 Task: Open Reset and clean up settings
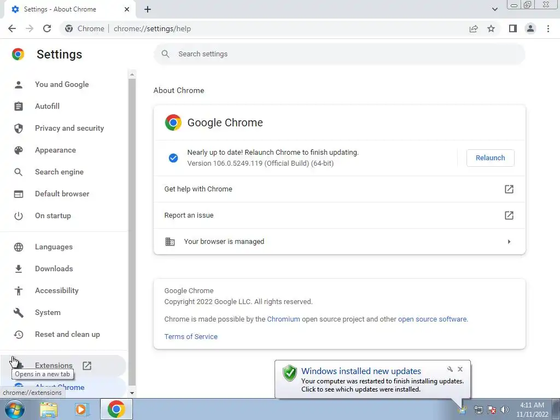67,334
